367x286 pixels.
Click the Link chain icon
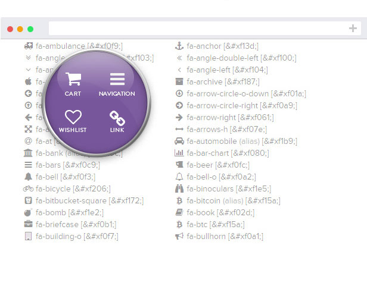tap(117, 117)
